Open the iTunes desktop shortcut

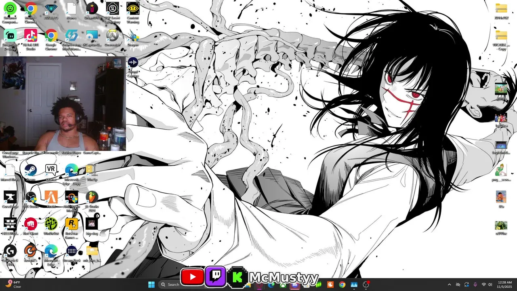click(71, 11)
